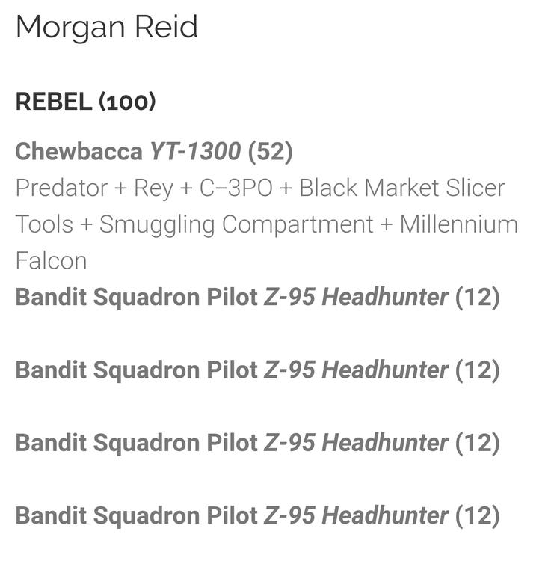Click the (52) point cost
The image size is (557, 561).
coord(270,152)
